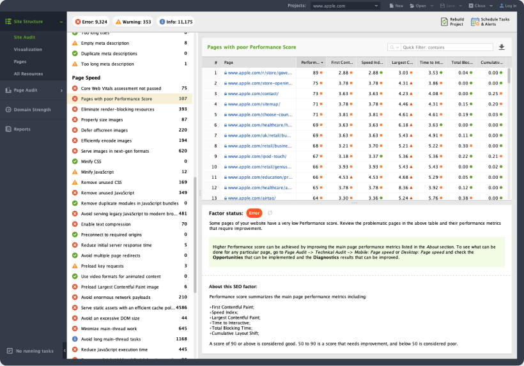Select Minimize main-thread work
The height and width of the screenshot is (366, 524).
tap(130, 328)
